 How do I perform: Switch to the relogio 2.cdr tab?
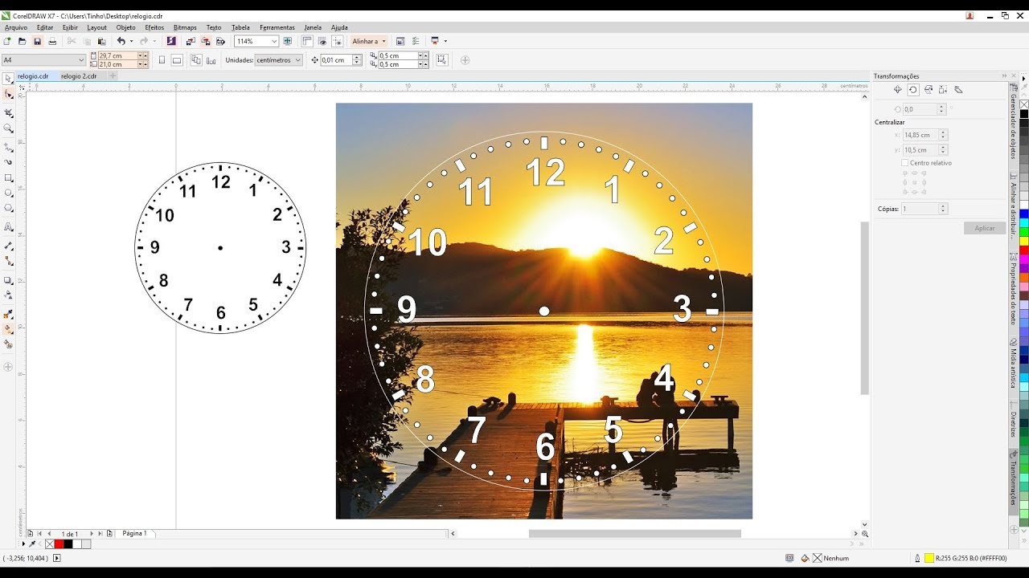coord(79,76)
